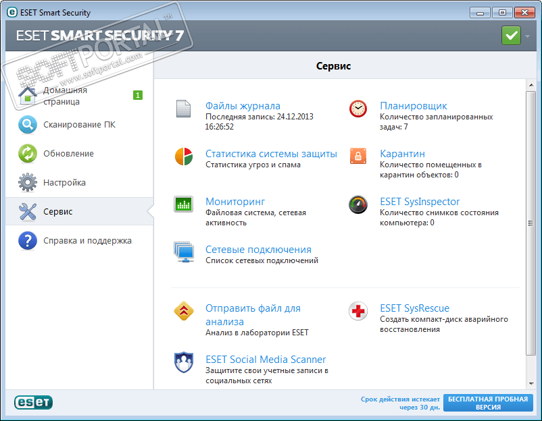542x421 pixels.
Task: Click the ESET SysInspector gauge icon
Action: click(x=358, y=204)
